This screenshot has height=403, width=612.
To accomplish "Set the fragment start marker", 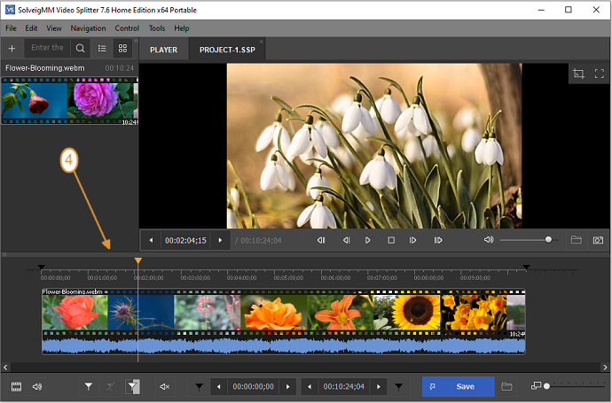I will (x=199, y=387).
